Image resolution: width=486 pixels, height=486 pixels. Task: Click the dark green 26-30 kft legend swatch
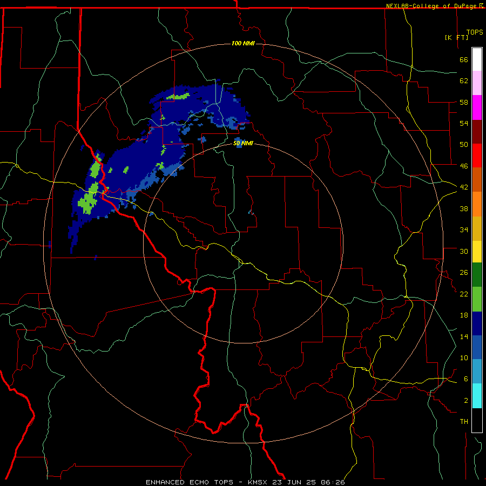pyautogui.click(x=477, y=275)
